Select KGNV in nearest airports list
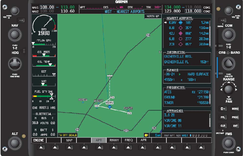This screenshot has height=156, width=243. pyautogui.click(x=173, y=23)
